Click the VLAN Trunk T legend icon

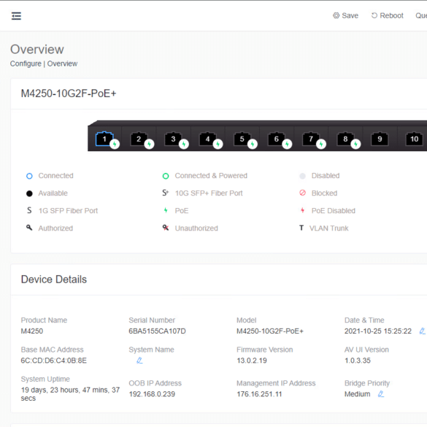click(x=301, y=228)
